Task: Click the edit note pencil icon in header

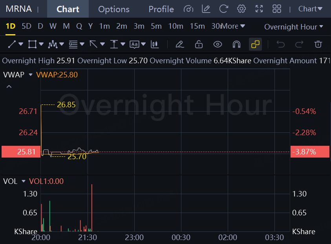Action: point(206,9)
